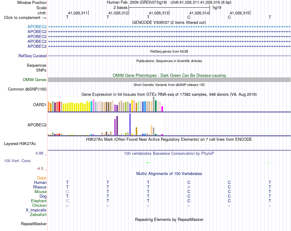Click the 'Repeating Elements by RepeatMasker' title

169,219
